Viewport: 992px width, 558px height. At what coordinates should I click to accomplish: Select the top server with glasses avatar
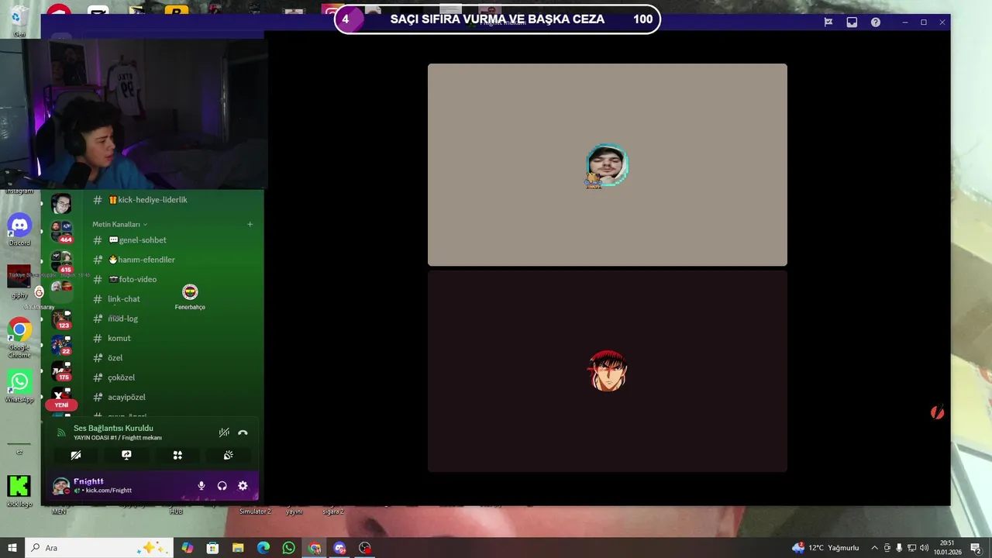tap(61, 204)
